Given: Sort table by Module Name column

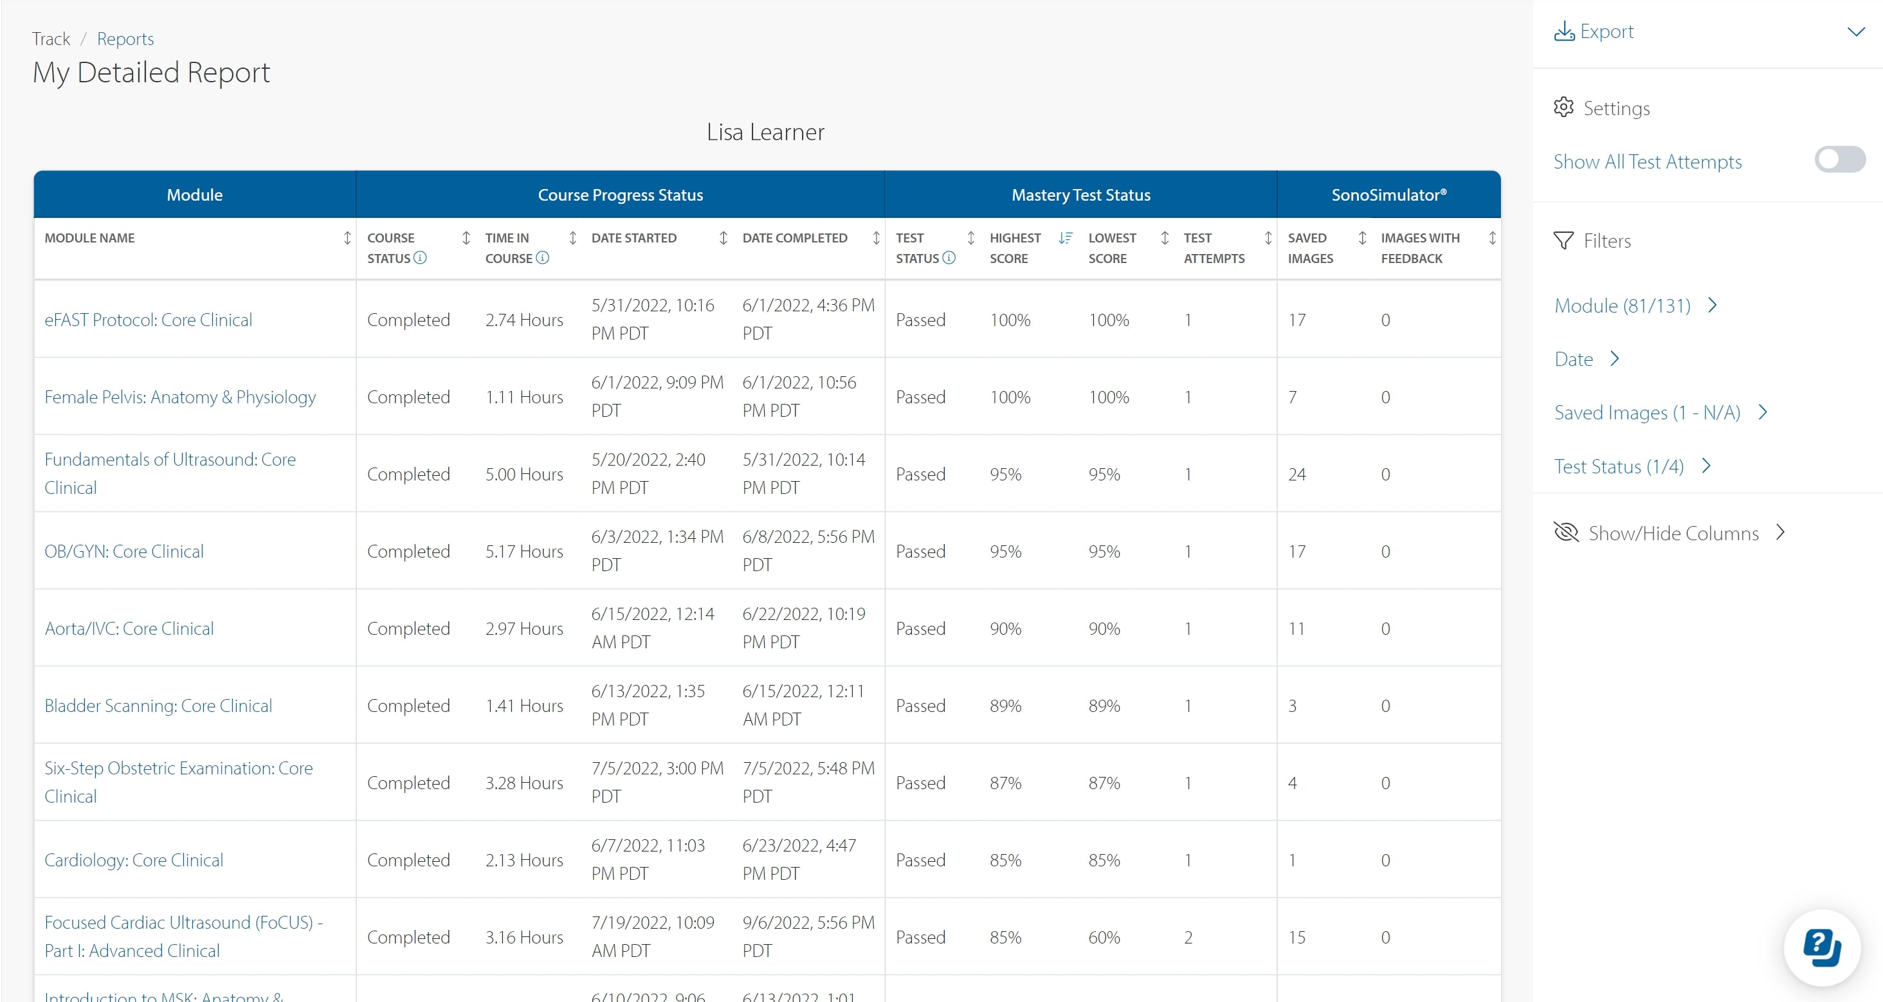Looking at the screenshot, I should pos(347,238).
